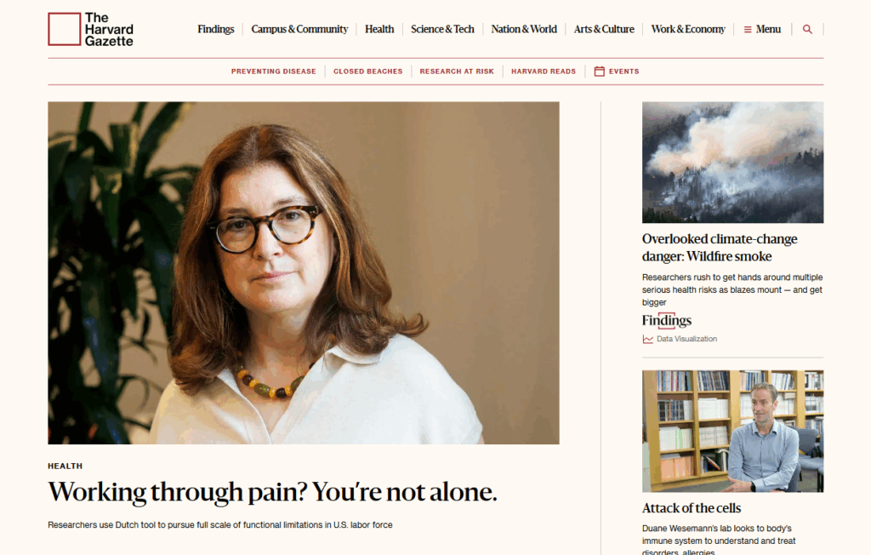The height and width of the screenshot is (555, 871).
Task: Open the Closed Beaches topic link
Action: 367,72
